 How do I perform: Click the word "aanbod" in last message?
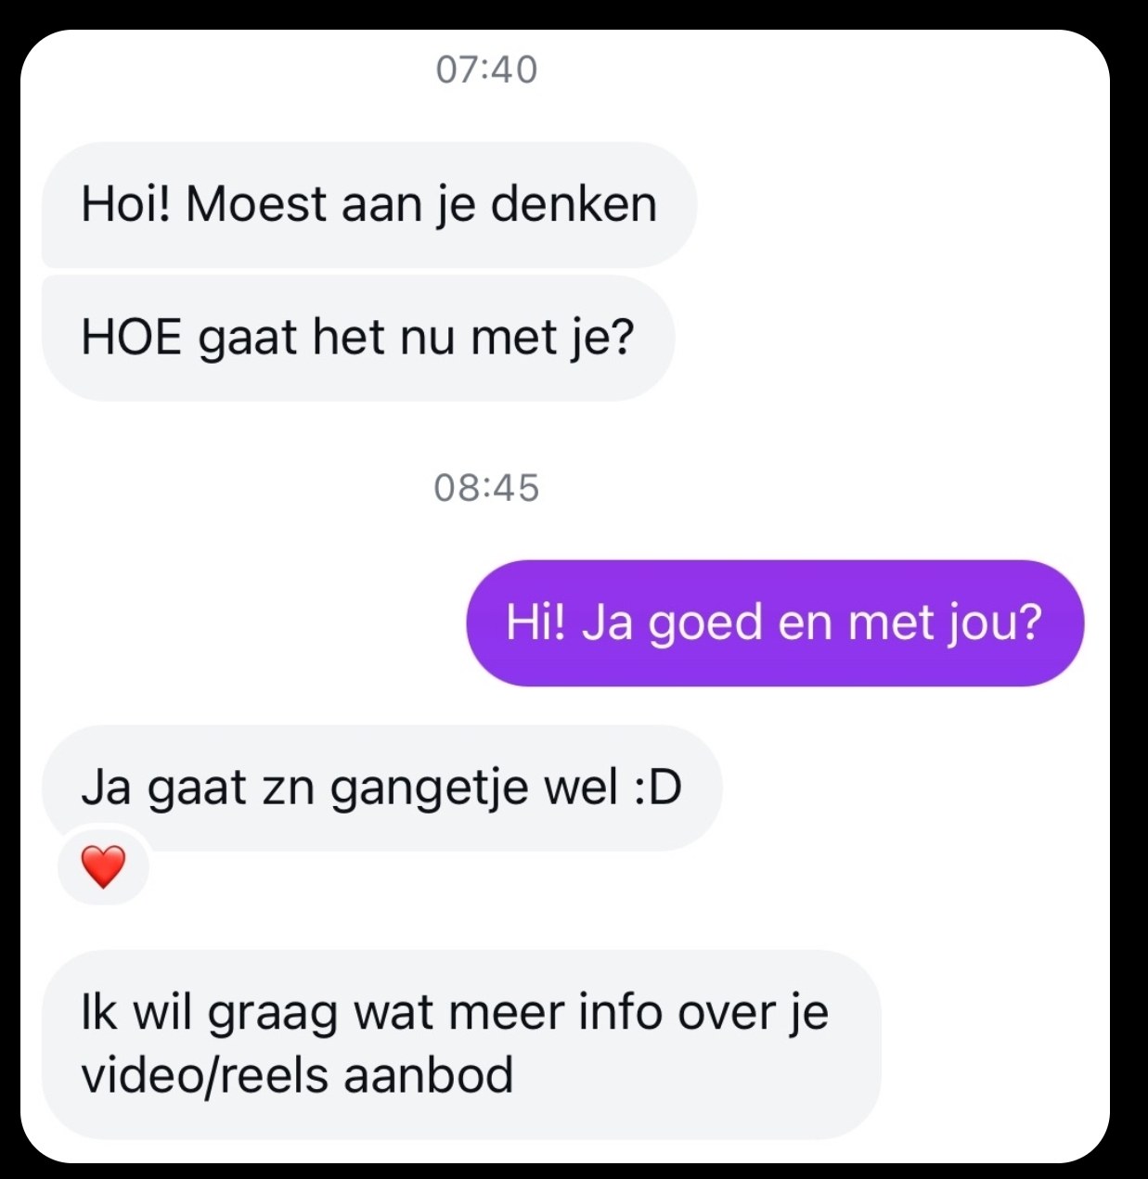point(429,1076)
